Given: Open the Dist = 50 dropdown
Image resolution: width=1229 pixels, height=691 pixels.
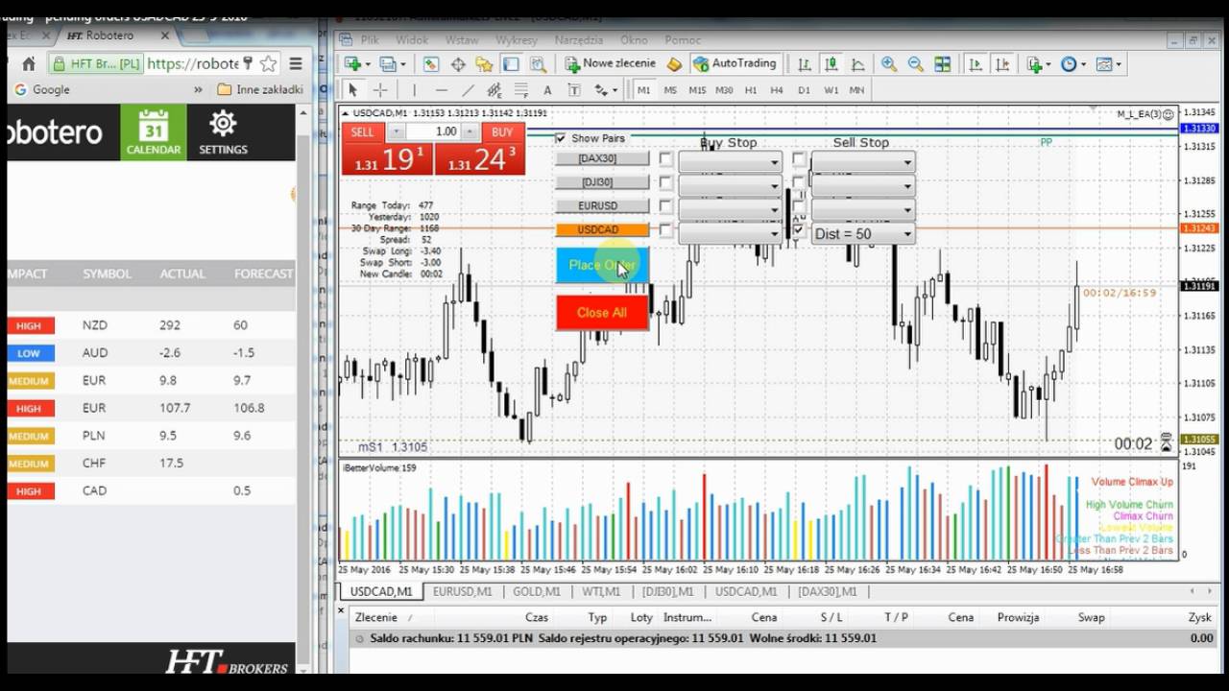Looking at the screenshot, I should [862, 233].
